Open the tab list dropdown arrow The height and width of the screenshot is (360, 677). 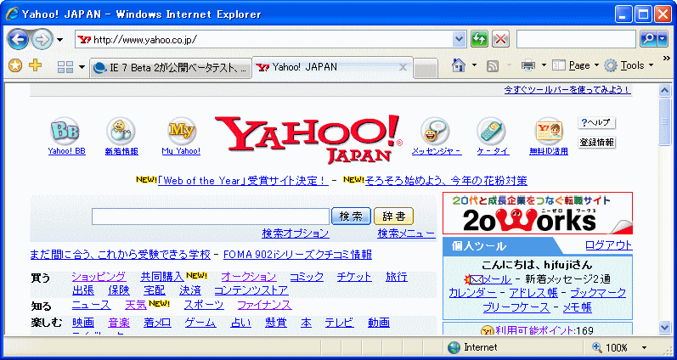click(x=82, y=67)
